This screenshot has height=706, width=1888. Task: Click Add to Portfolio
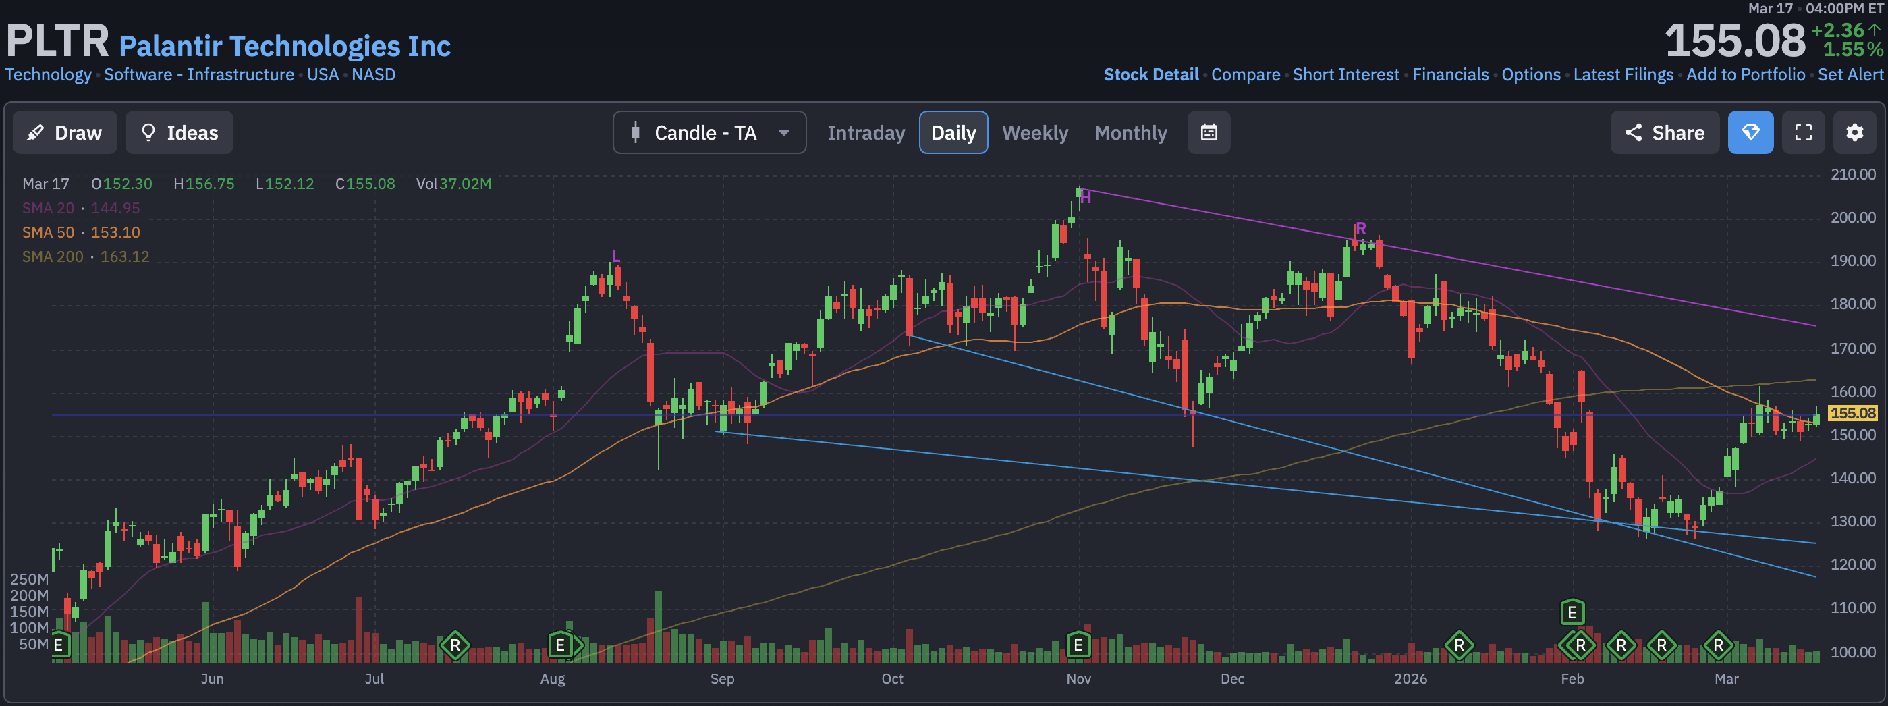(1745, 75)
